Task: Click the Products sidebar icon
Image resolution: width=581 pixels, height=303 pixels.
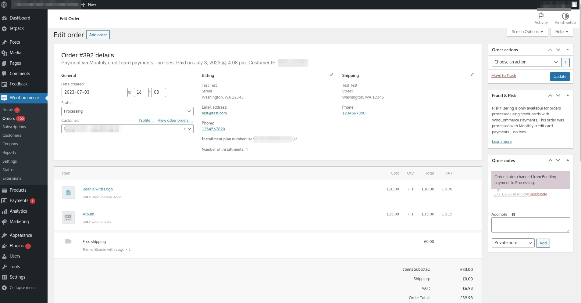Action: [x=4, y=190]
